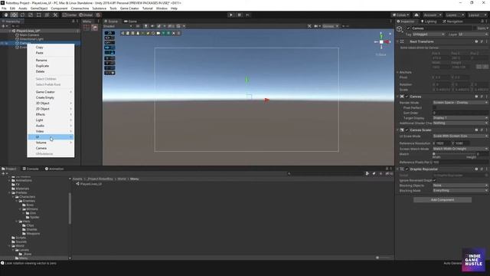Click the Add Component button
Screen dimensions: 490x276
coord(443,199)
